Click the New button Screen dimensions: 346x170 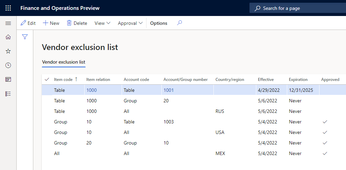pyautogui.click(x=51, y=23)
